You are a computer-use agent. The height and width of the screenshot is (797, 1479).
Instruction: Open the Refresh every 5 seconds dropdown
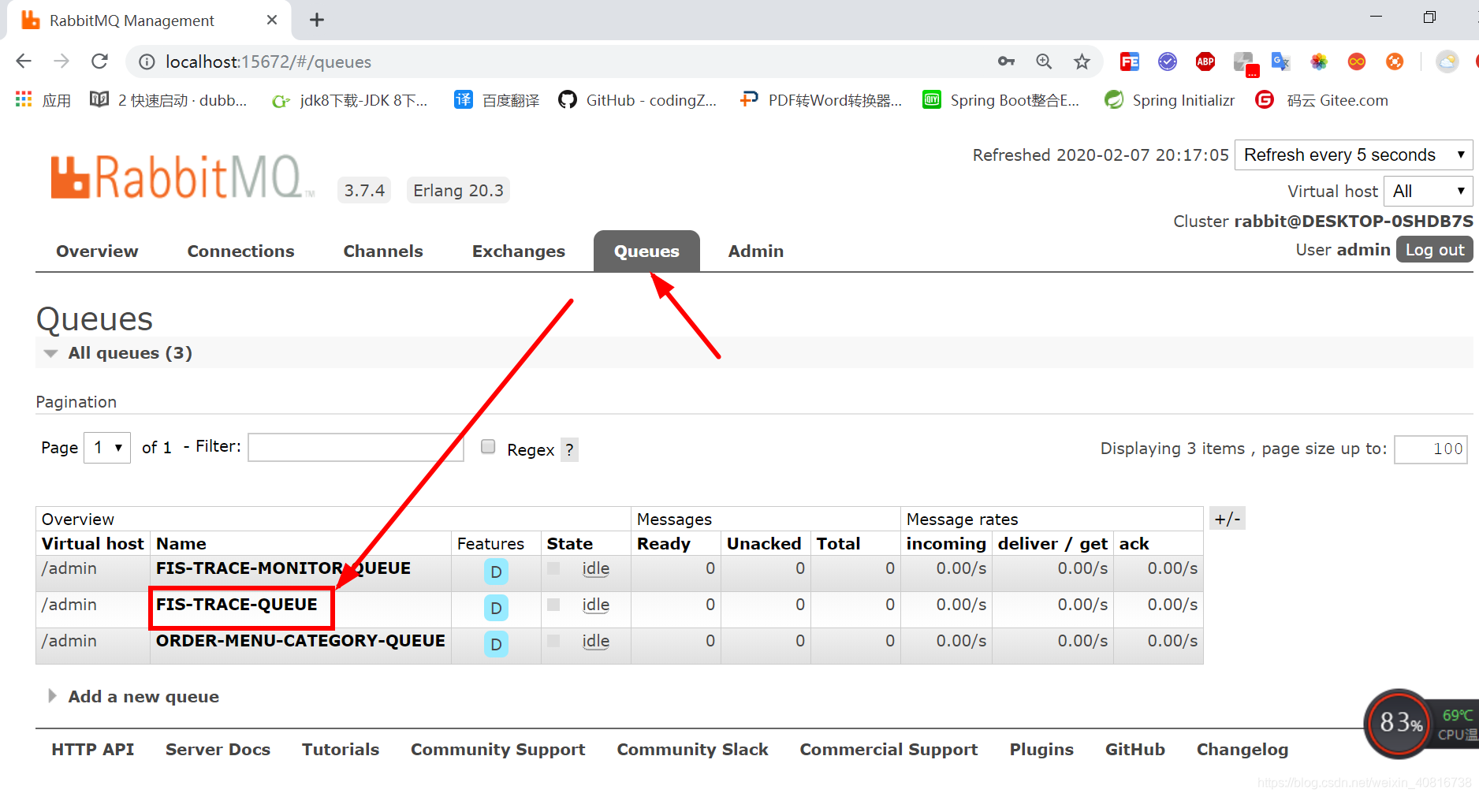1353,155
